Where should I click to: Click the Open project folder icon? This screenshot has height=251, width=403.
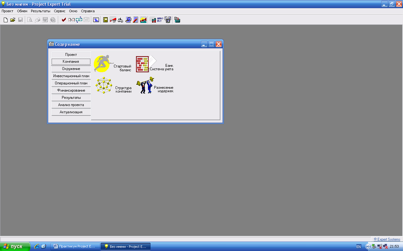click(13, 20)
